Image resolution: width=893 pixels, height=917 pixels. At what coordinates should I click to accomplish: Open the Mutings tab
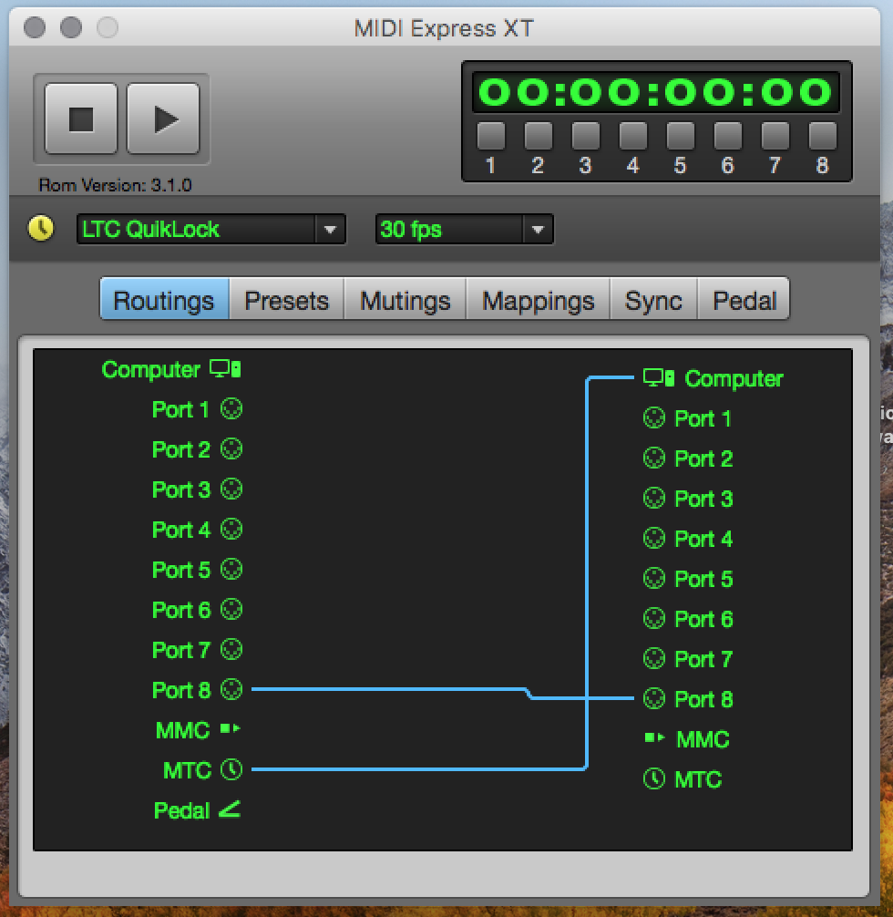coord(405,299)
